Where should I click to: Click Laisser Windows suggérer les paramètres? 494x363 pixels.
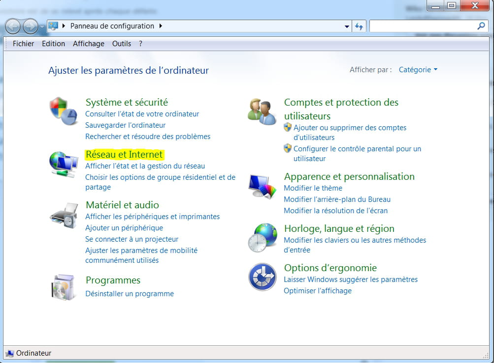point(351,279)
